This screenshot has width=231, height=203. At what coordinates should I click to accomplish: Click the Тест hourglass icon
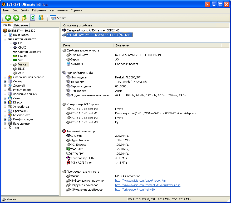coord(10,128)
